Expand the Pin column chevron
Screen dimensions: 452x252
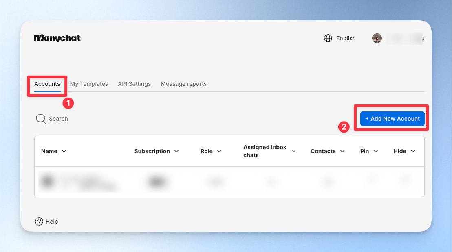376,151
